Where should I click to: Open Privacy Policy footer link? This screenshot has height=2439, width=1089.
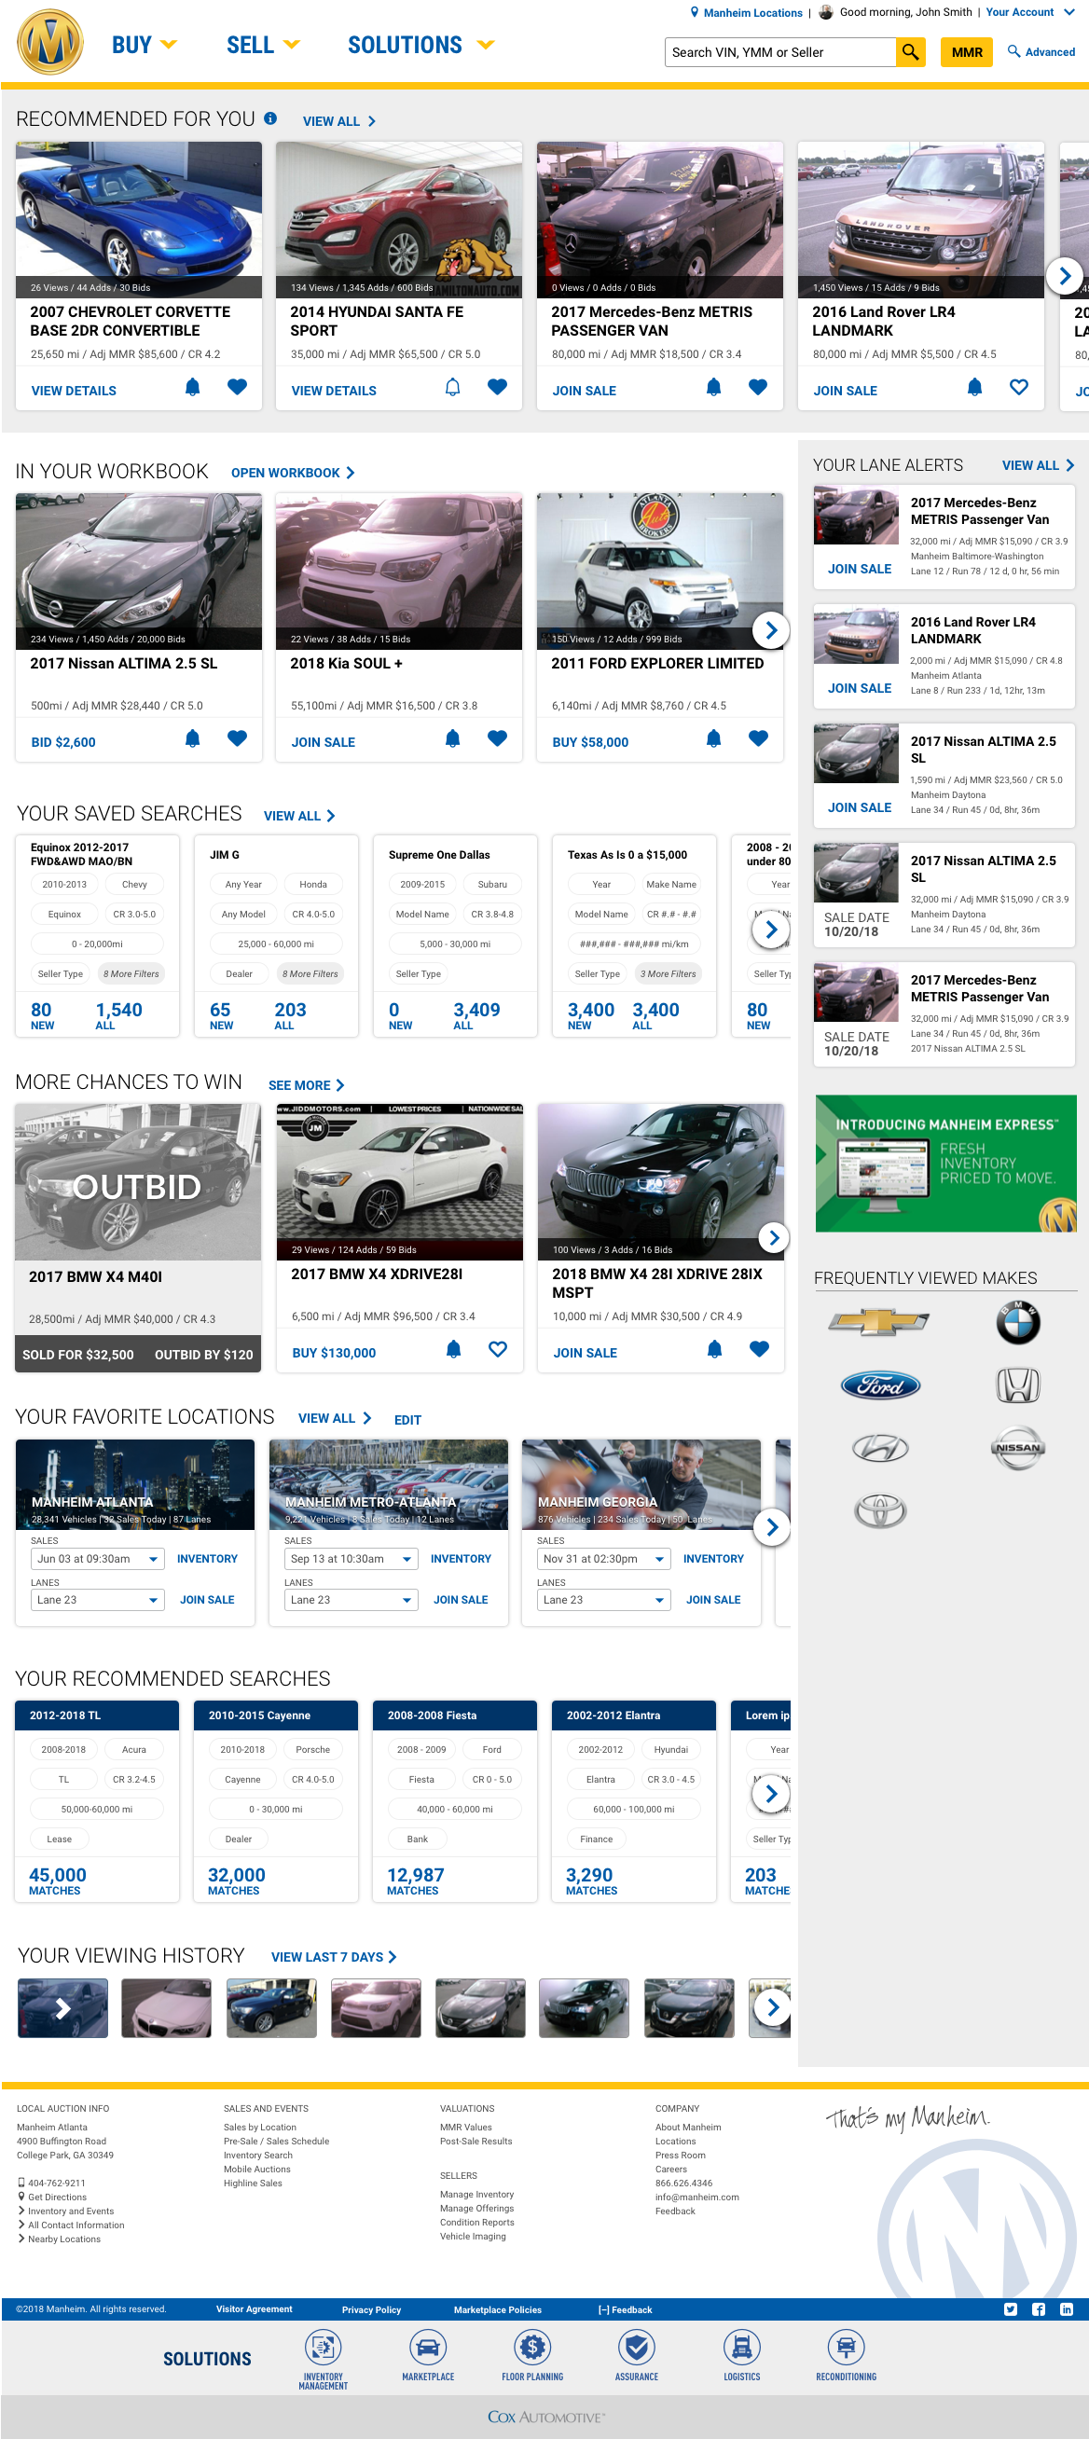tap(371, 2309)
